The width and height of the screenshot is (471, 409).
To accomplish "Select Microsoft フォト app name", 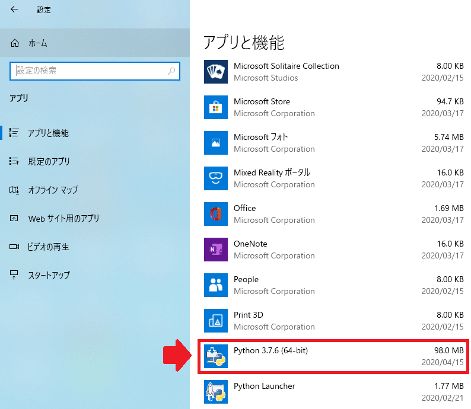I will tap(261, 137).
